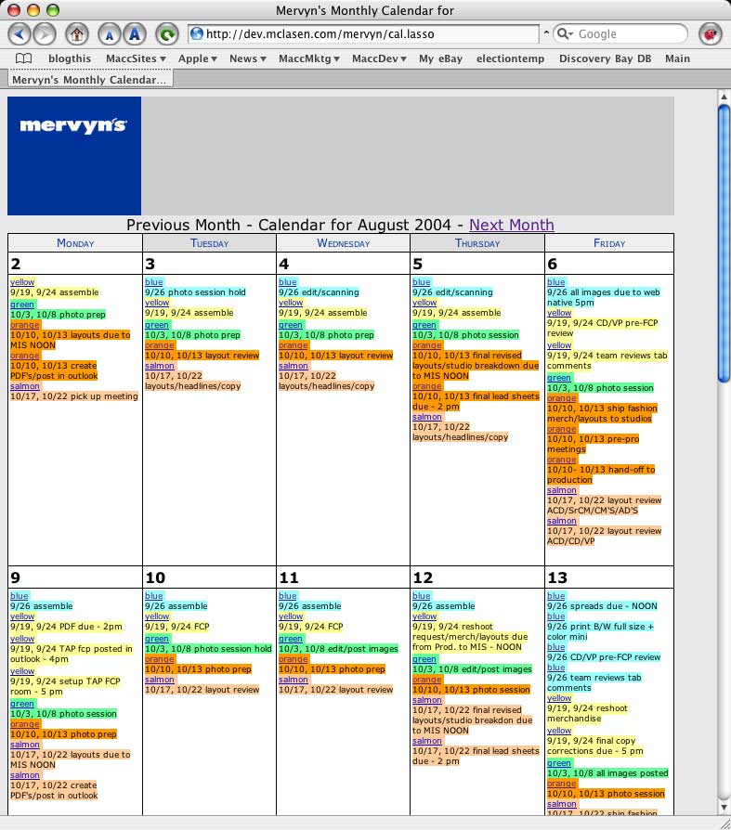Click the salmon link under Wednesday 4
731x830 pixels.
point(293,366)
